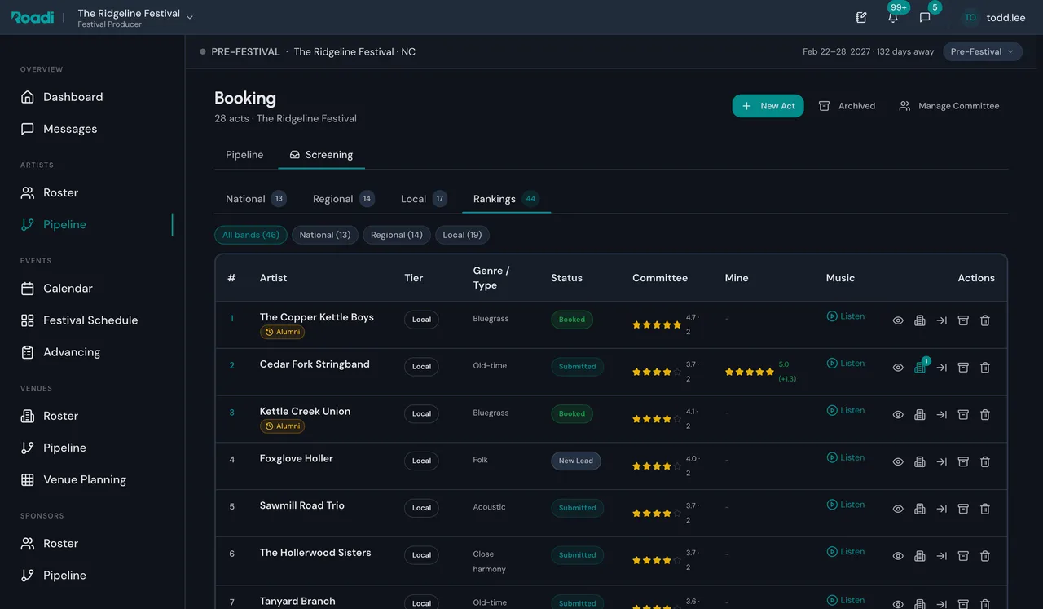Click the New Act button

point(768,106)
